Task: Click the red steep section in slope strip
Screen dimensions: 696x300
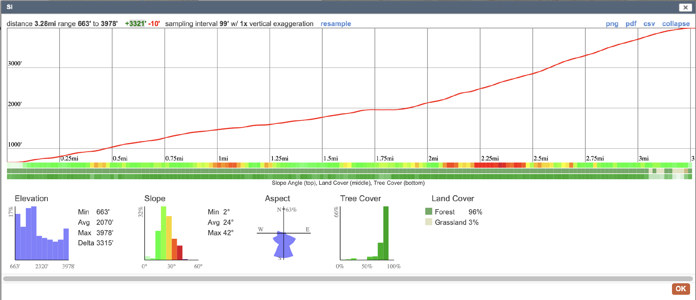Action: [500, 165]
